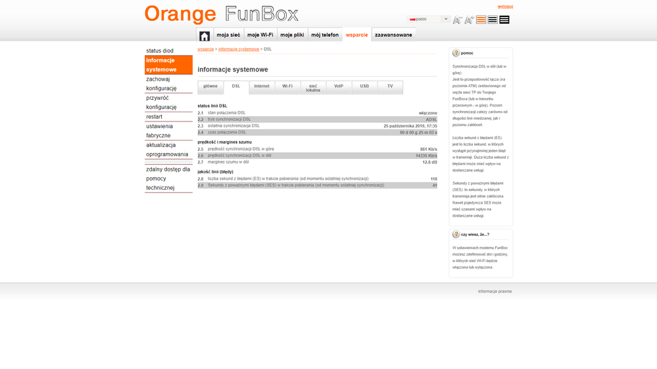
Task: Click the value '14335 Kb/s'
Action: [x=426, y=156]
